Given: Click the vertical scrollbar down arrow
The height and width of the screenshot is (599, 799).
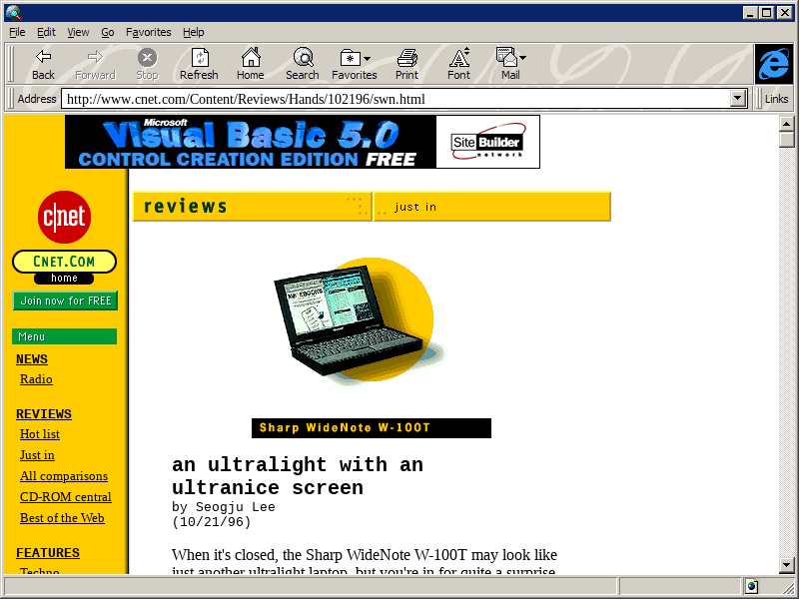Looking at the screenshot, I should pos(787,566).
